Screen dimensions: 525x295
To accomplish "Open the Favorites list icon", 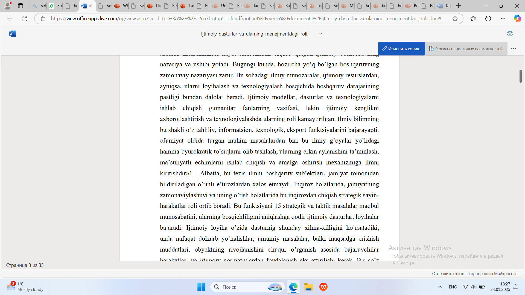I will click(473, 19).
